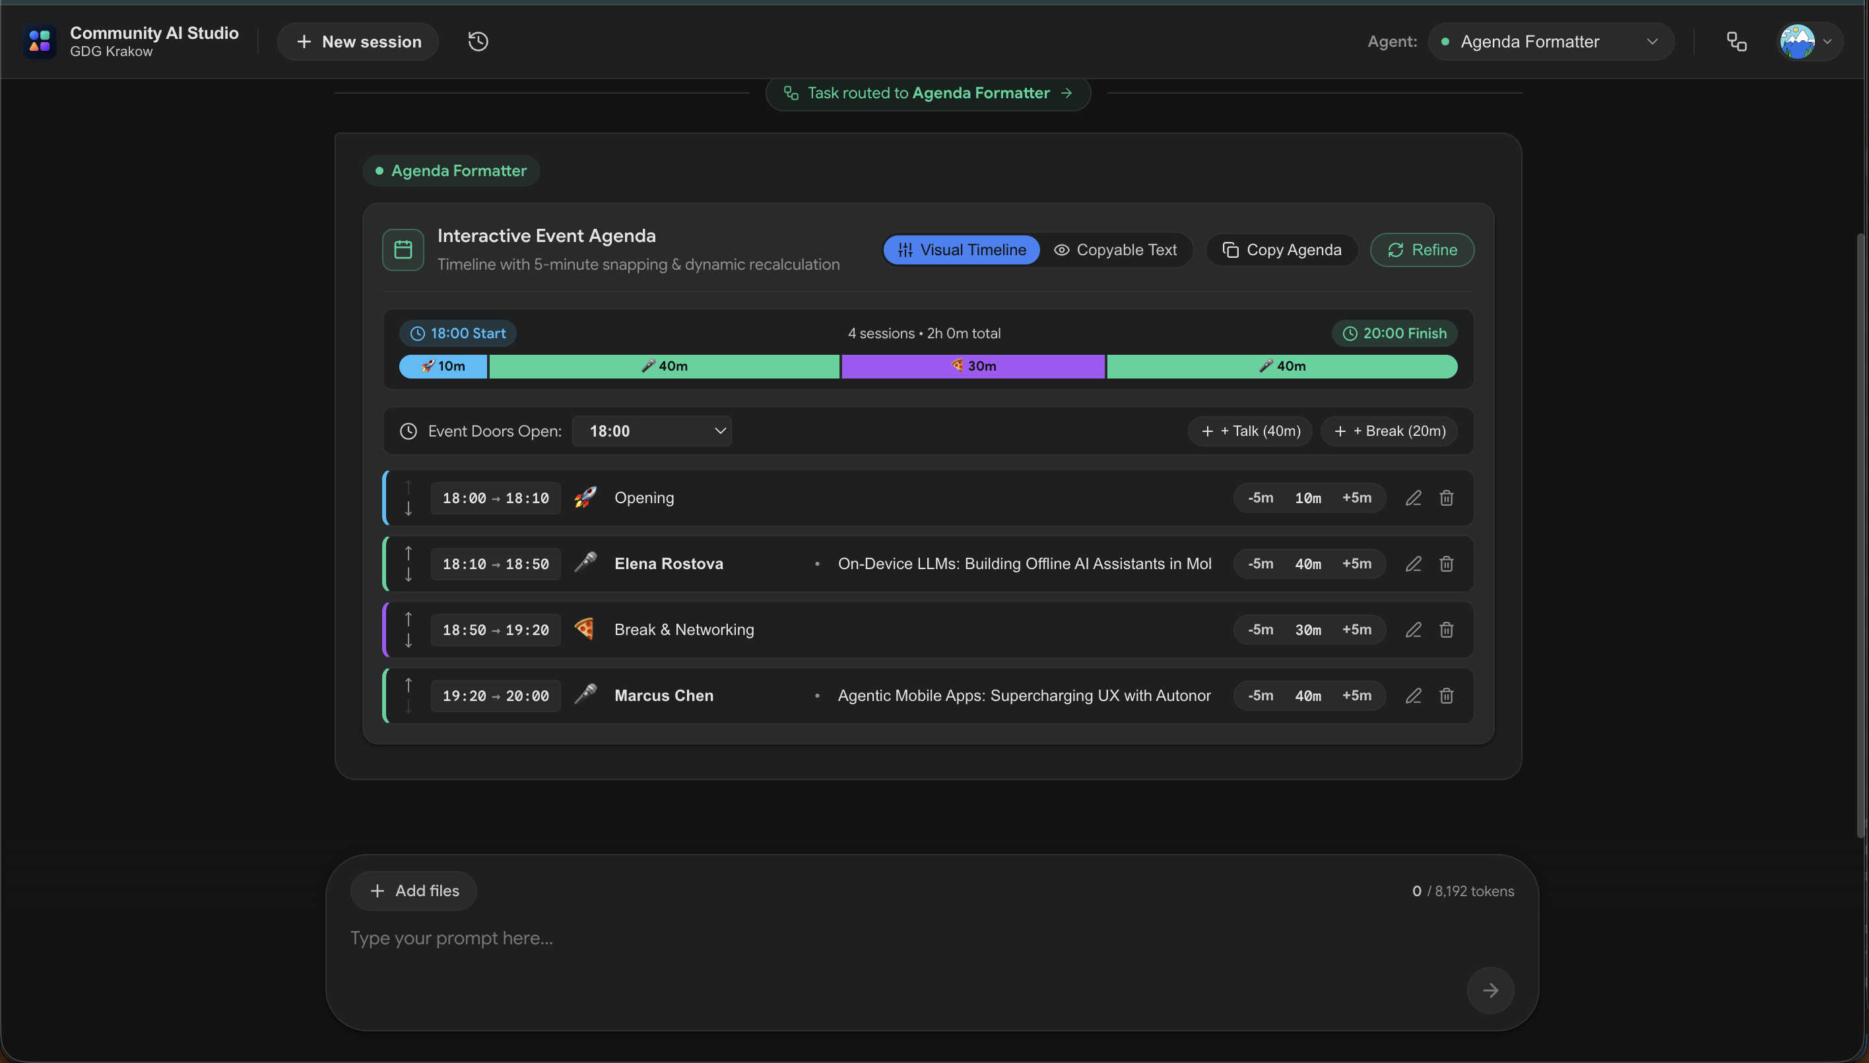Screen dimensions: 1869x1063
Task: Expand the user avatar menu
Action: pos(1809,42)
